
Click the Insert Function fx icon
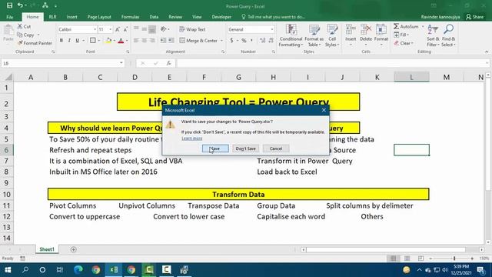click(x=168, y=63)
